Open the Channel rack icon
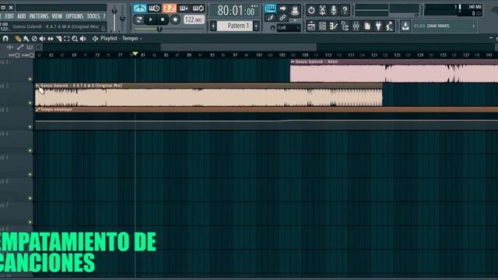Image resolution: width=498 pixels, height=280 pixels. pyautogui.click(x=322, y=26)
